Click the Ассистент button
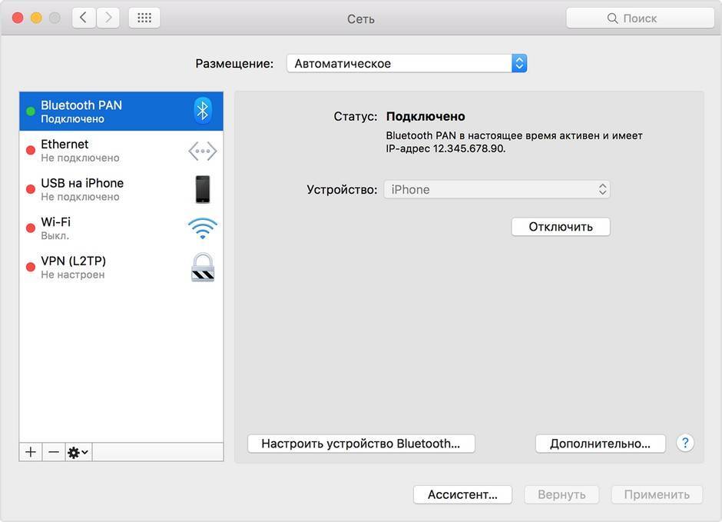Image resolution: width=722 pixels, height=522 pixels. coord(462,494)
